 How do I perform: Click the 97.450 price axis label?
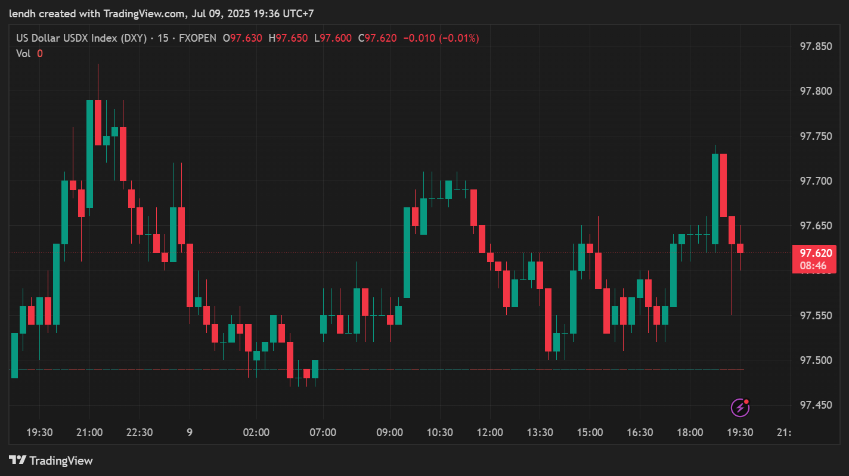click(x=816, y=405)
